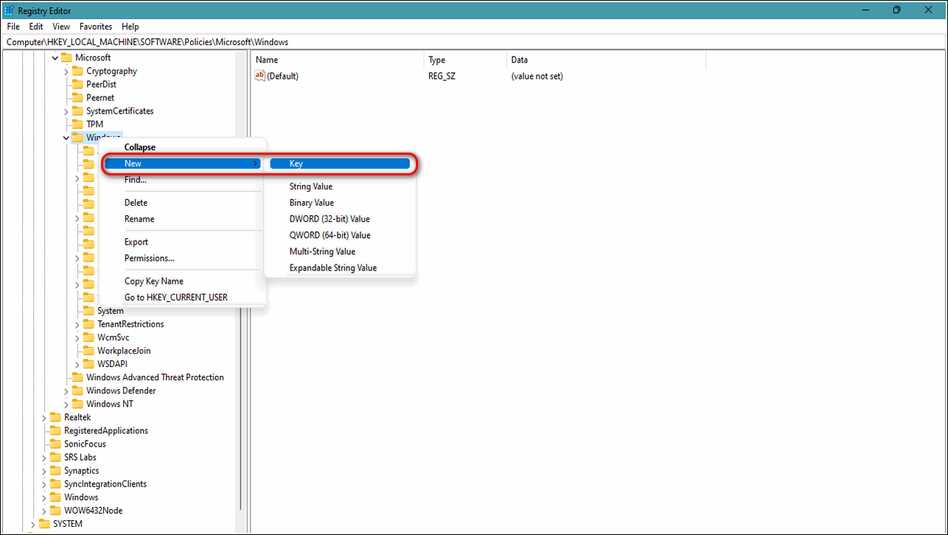This screenshot has height=535, width=948.
Task: Select the WorkplaceJoin tree key
Action: pos(124,351)
